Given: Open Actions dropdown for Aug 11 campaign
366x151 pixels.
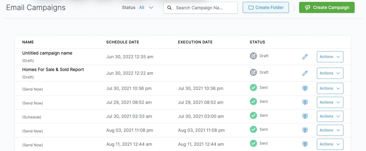Looking at the screenshot, I should pyautogui.click(x=330, y=144).
